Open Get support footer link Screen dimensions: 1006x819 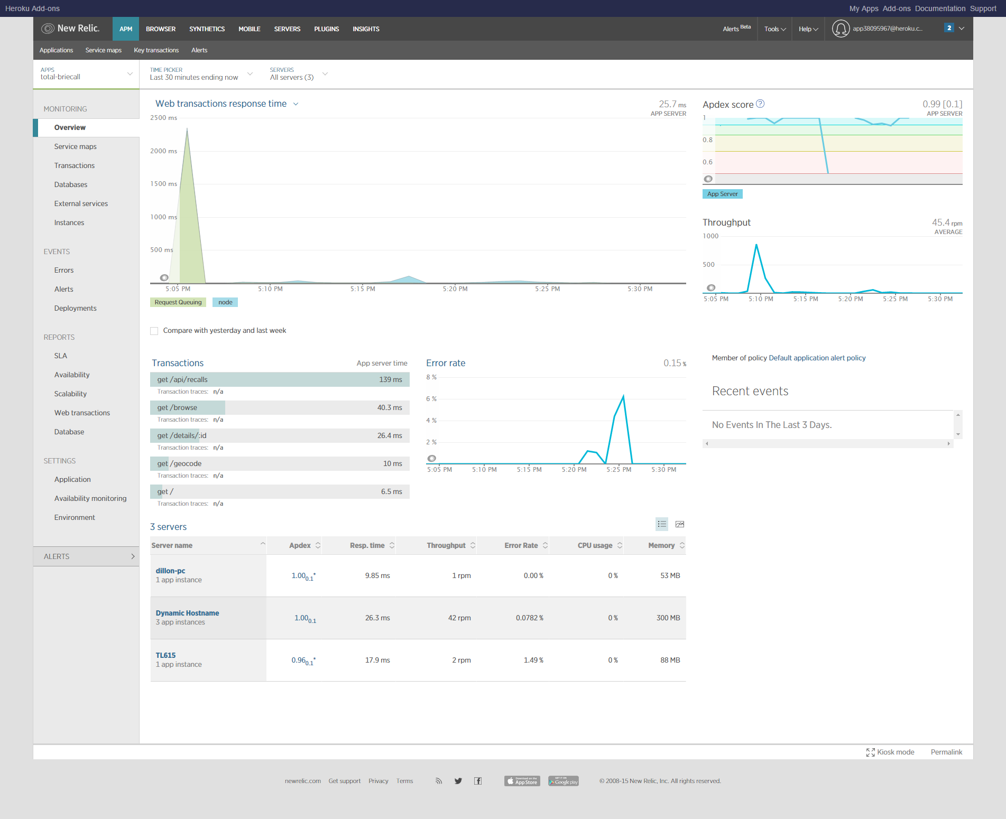(x=344, y=781)
